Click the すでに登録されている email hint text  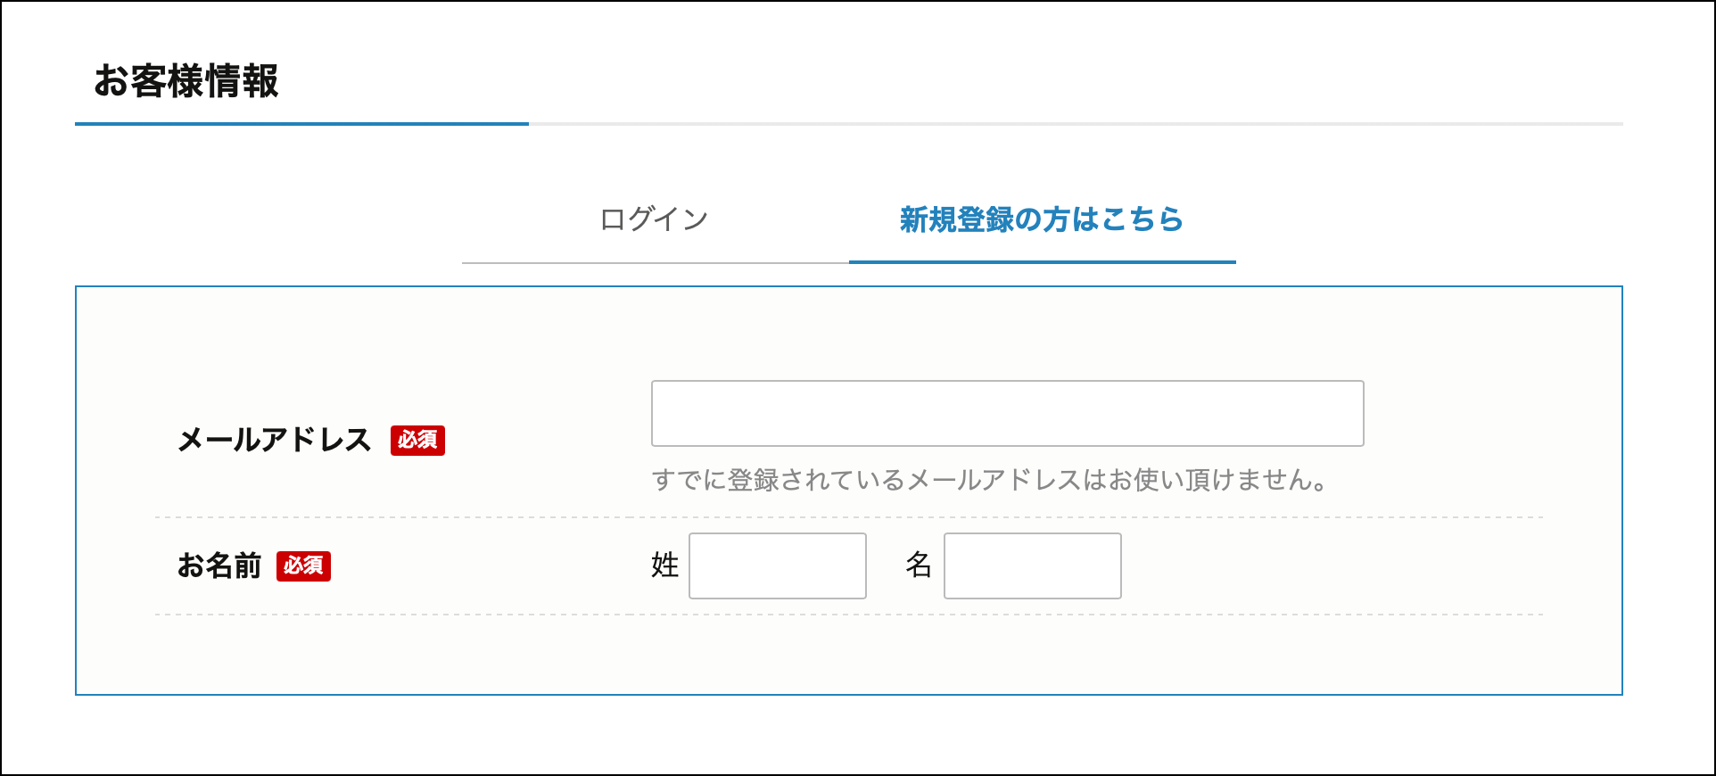click(988, 481)
